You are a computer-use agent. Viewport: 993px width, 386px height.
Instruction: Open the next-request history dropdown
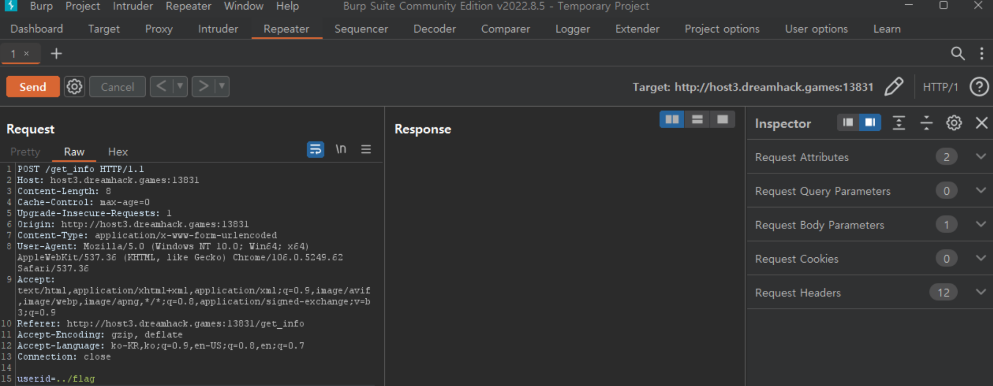coord(222,86)
